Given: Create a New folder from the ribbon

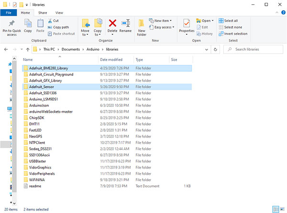Looking at the screenshot, I should click(x=142, y=27).
